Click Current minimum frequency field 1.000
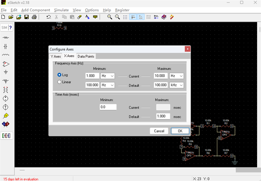 [x=92, y=76]
